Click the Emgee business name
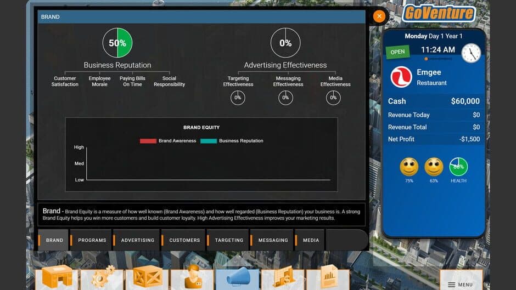This screenshot has height=290, width=516. coord(429,72)
